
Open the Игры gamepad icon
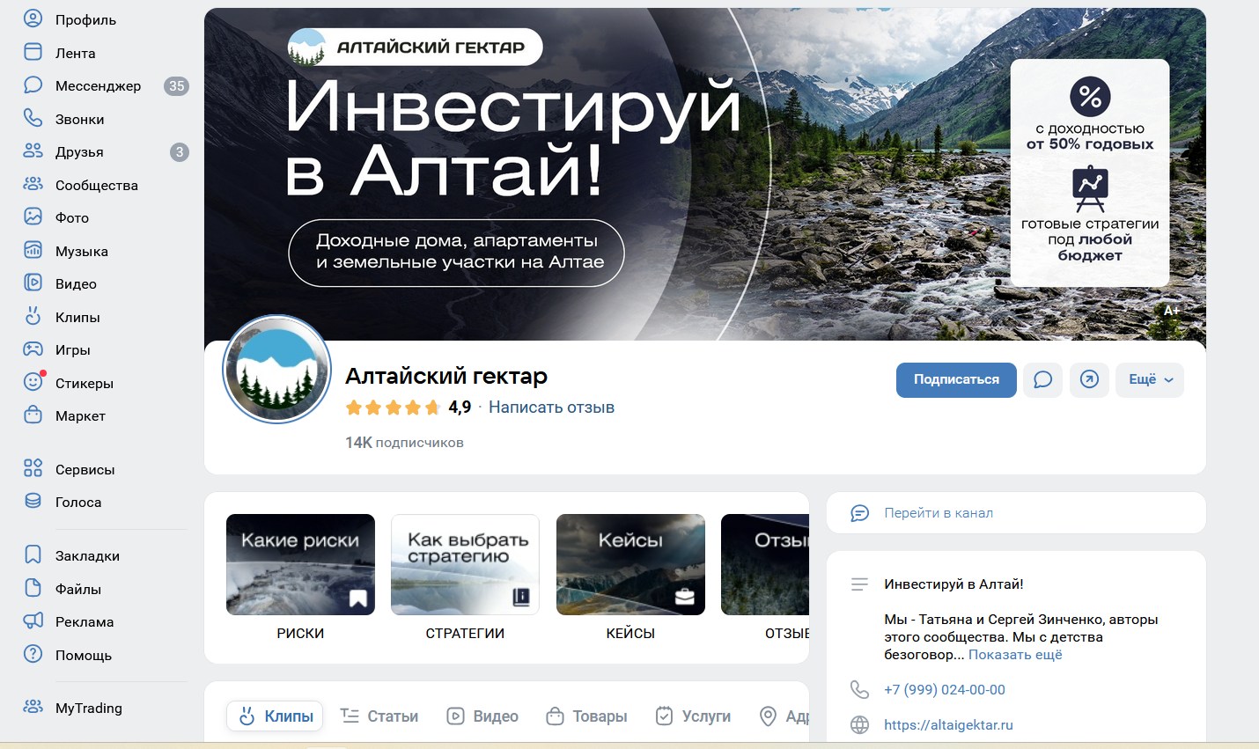33,349
